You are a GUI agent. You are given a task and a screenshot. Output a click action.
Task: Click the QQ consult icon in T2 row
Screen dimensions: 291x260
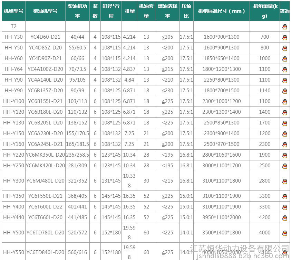point(285,27)
